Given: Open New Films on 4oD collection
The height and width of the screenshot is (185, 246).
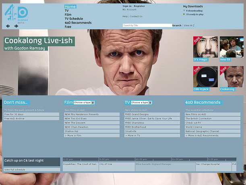Looking at the screenshot, I should (213, 114).
